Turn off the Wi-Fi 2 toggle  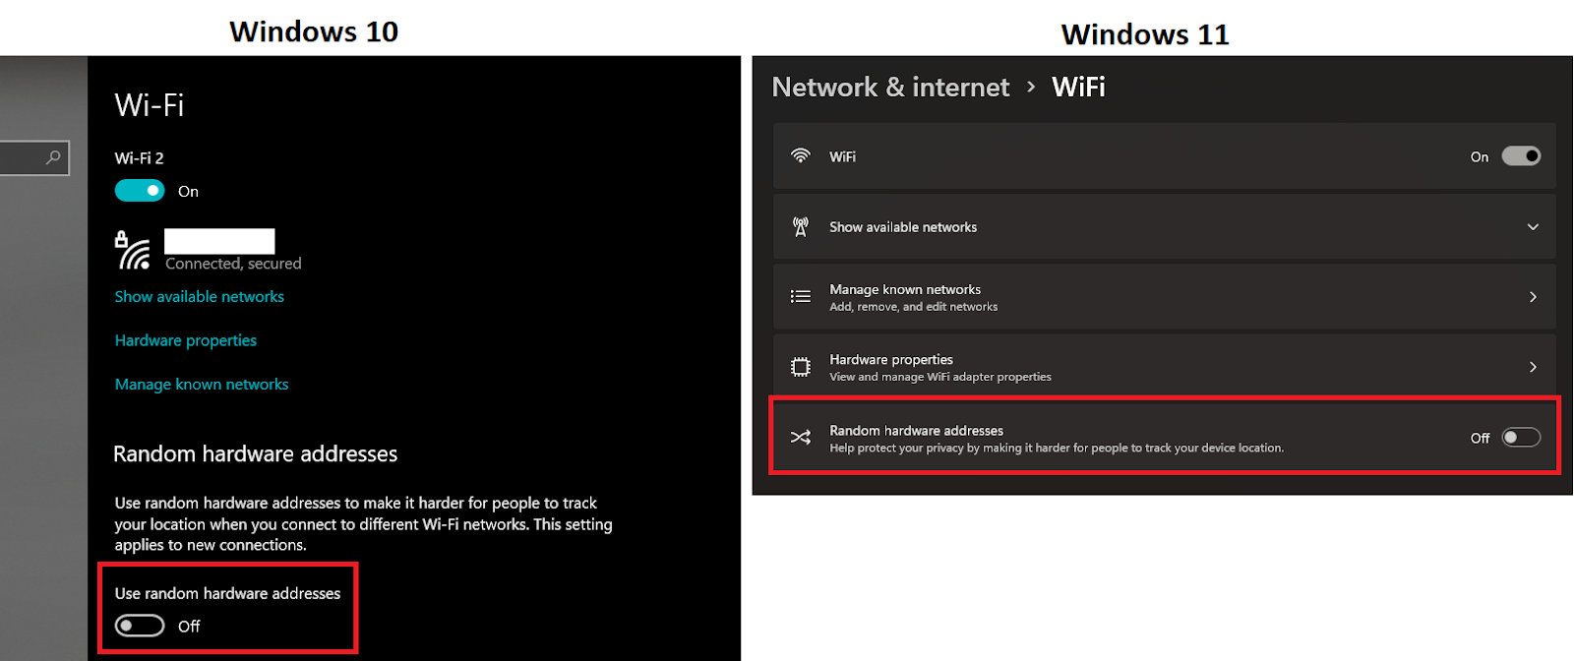140,191
